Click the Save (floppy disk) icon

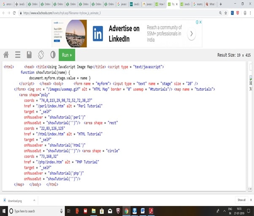pos(29,55)
